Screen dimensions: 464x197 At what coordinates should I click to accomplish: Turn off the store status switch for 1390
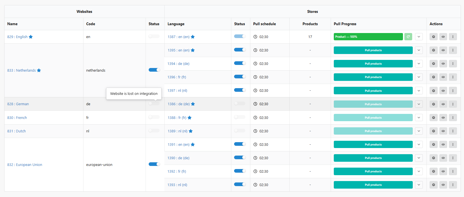click(240, 158)
